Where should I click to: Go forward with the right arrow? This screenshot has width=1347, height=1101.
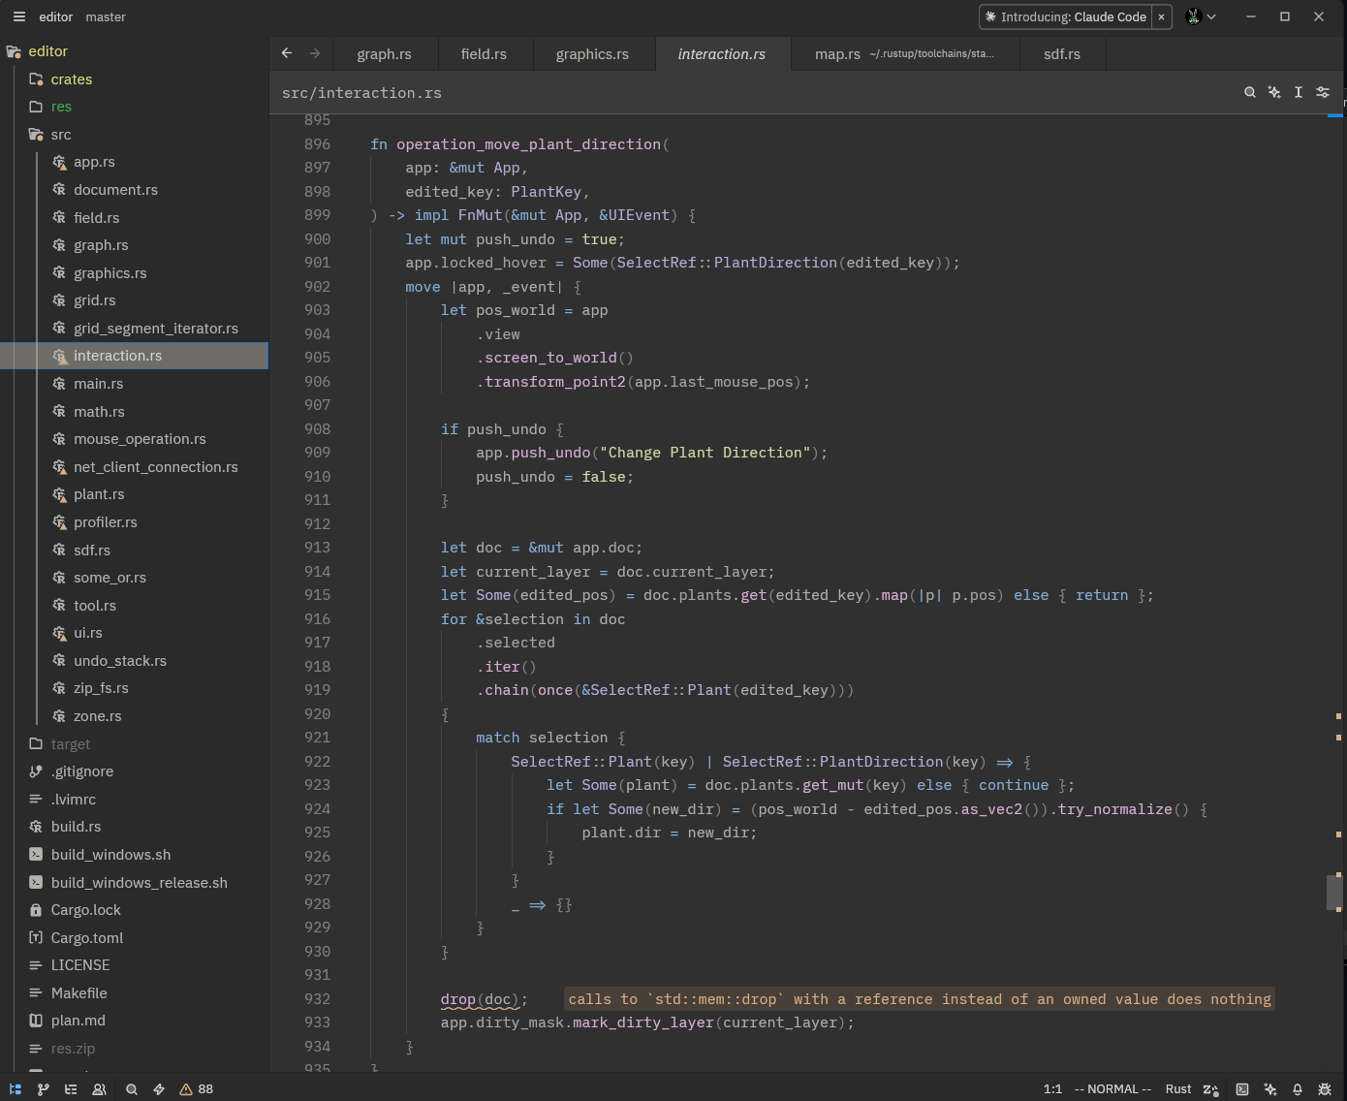[315, 53]
